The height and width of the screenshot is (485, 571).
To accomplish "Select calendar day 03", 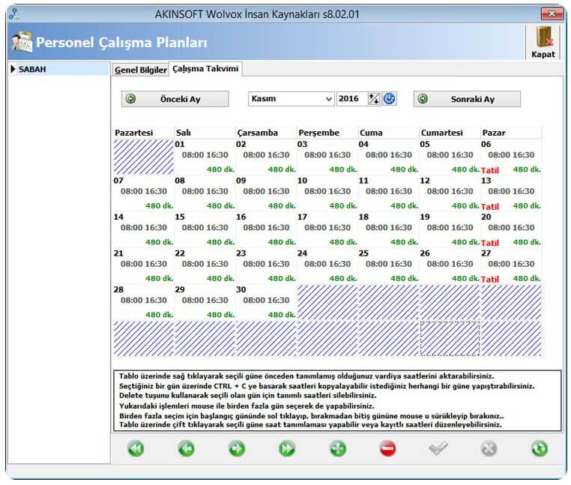I will click(327, 157).
